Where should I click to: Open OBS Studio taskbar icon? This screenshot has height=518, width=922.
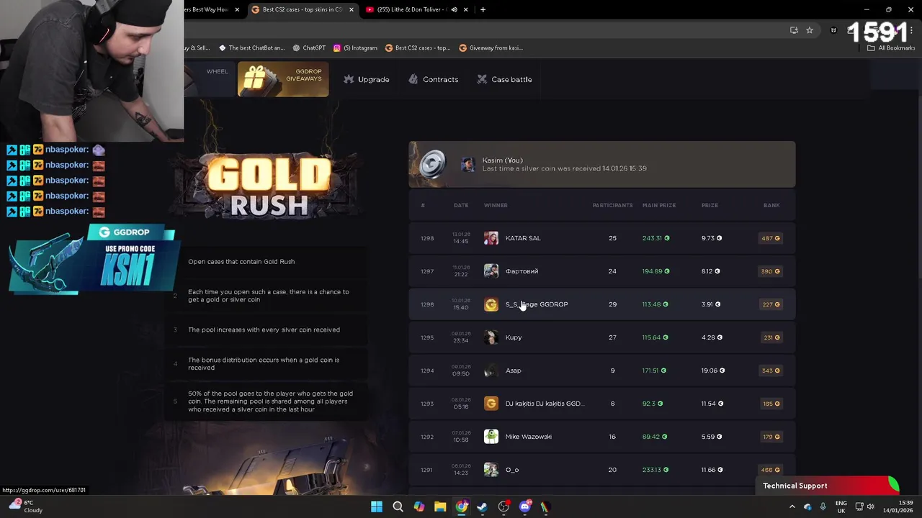[x=503, y=506]
